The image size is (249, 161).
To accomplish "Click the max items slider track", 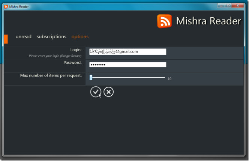I will [x=128, y=78].
